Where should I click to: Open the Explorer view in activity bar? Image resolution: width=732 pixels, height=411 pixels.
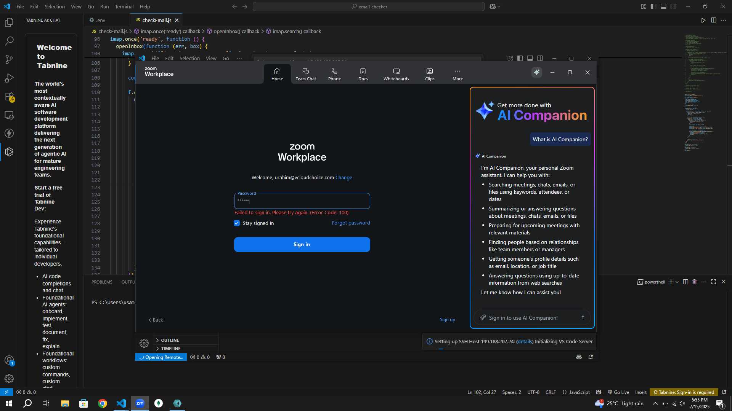tap(9, 22)
